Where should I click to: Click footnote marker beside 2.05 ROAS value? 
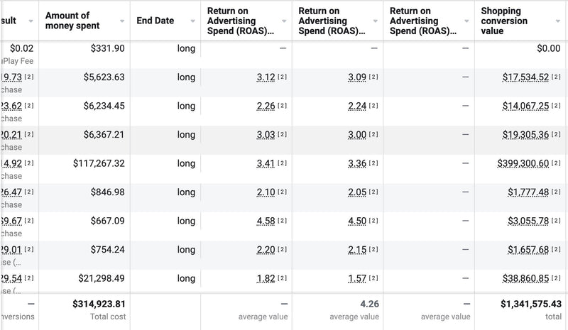coord(373,192)
